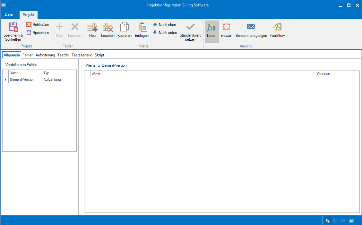
Task: Sort by the Werte column header
Action: pos(203,74)
